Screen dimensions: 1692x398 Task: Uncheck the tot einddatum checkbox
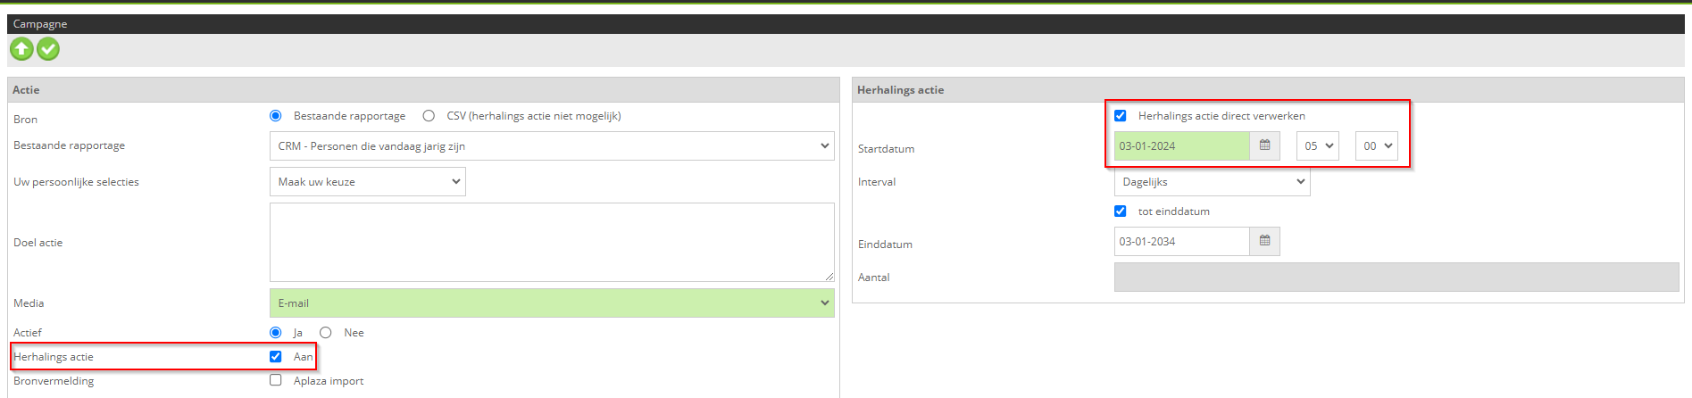pos(1121,211)
